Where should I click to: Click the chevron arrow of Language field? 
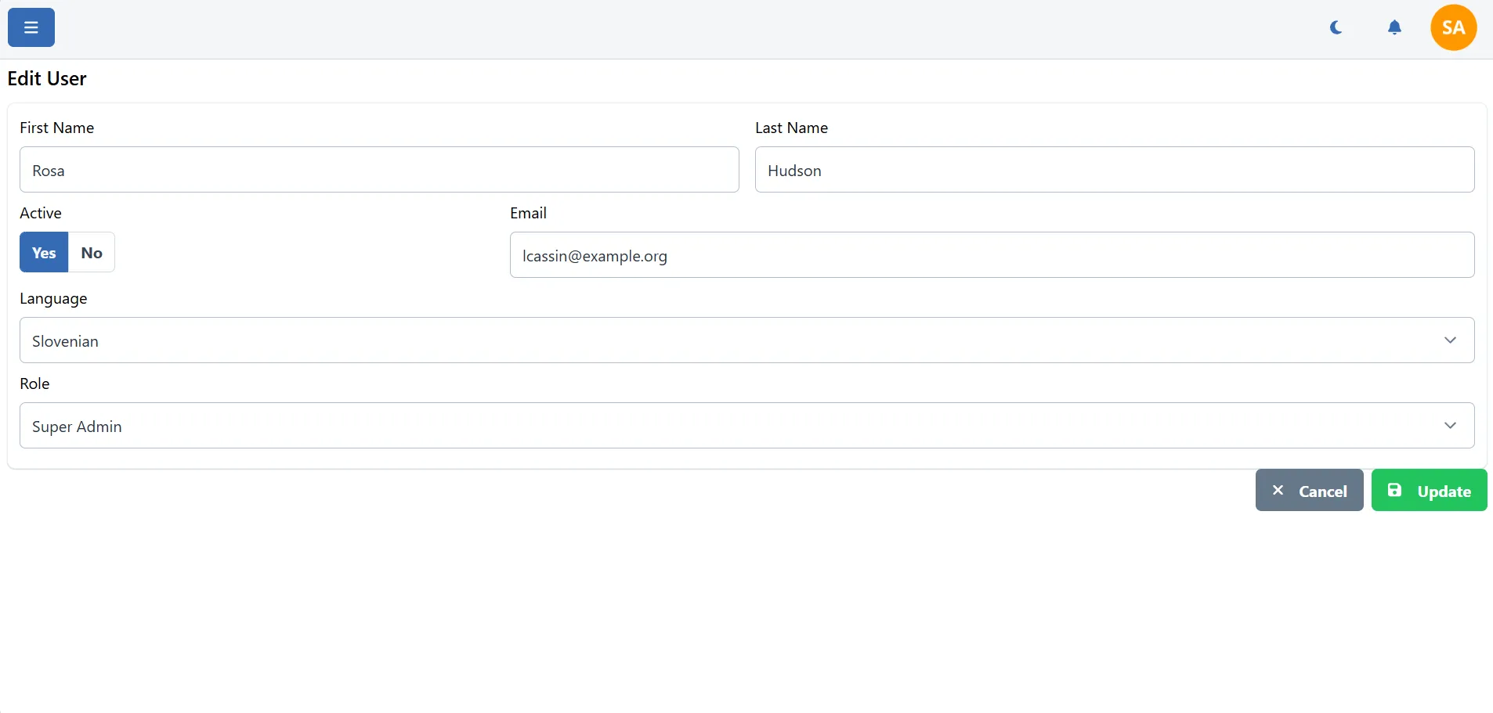(1450, 340)
